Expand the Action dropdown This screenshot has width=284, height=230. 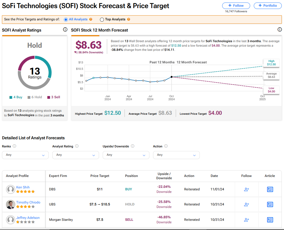pyautogui.click(x=176, y=155)
